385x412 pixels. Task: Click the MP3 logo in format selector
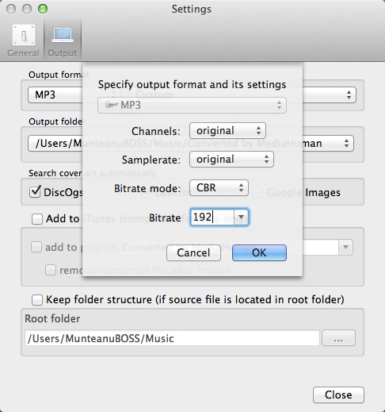[111, 105]
